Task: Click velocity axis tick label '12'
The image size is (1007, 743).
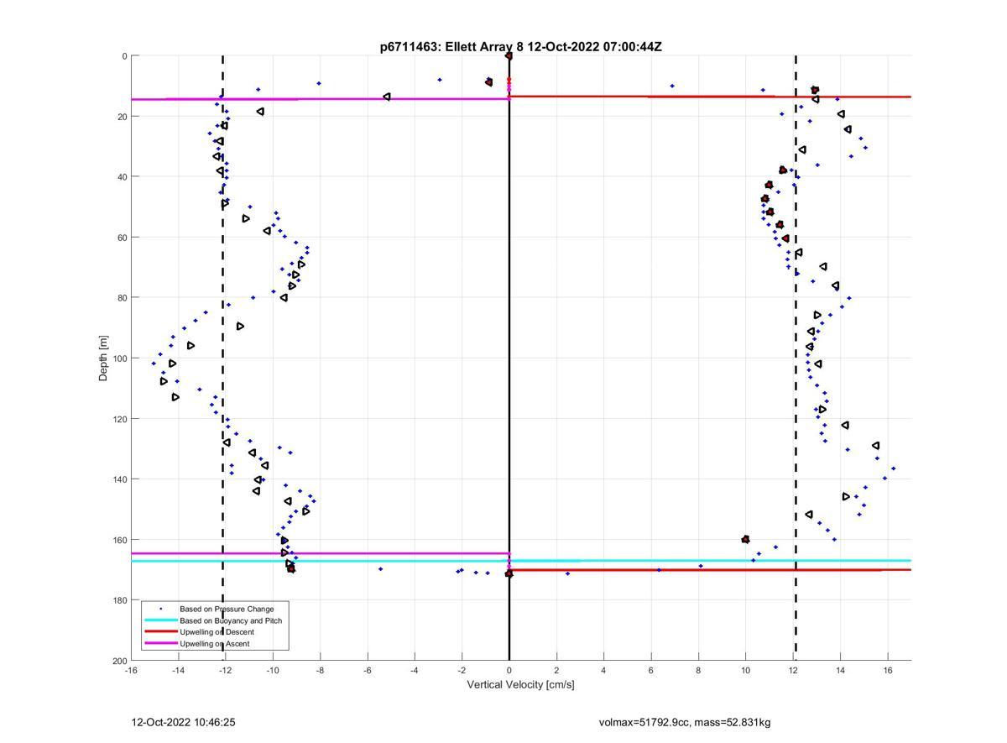Action: [793, 671]
